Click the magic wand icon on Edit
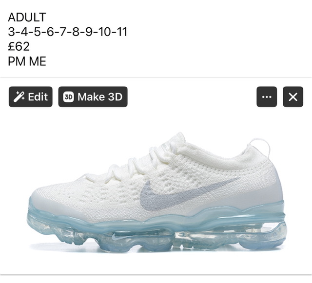Screen dimensions: 312x283 click(19, 96)
